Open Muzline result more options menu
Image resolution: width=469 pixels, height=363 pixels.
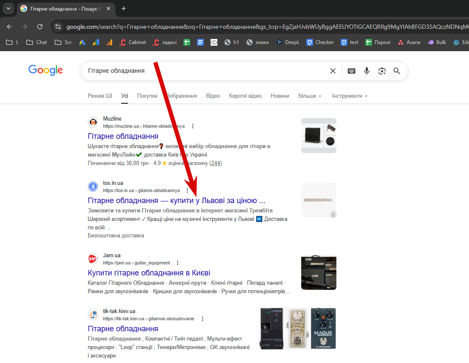click(193, 126)
